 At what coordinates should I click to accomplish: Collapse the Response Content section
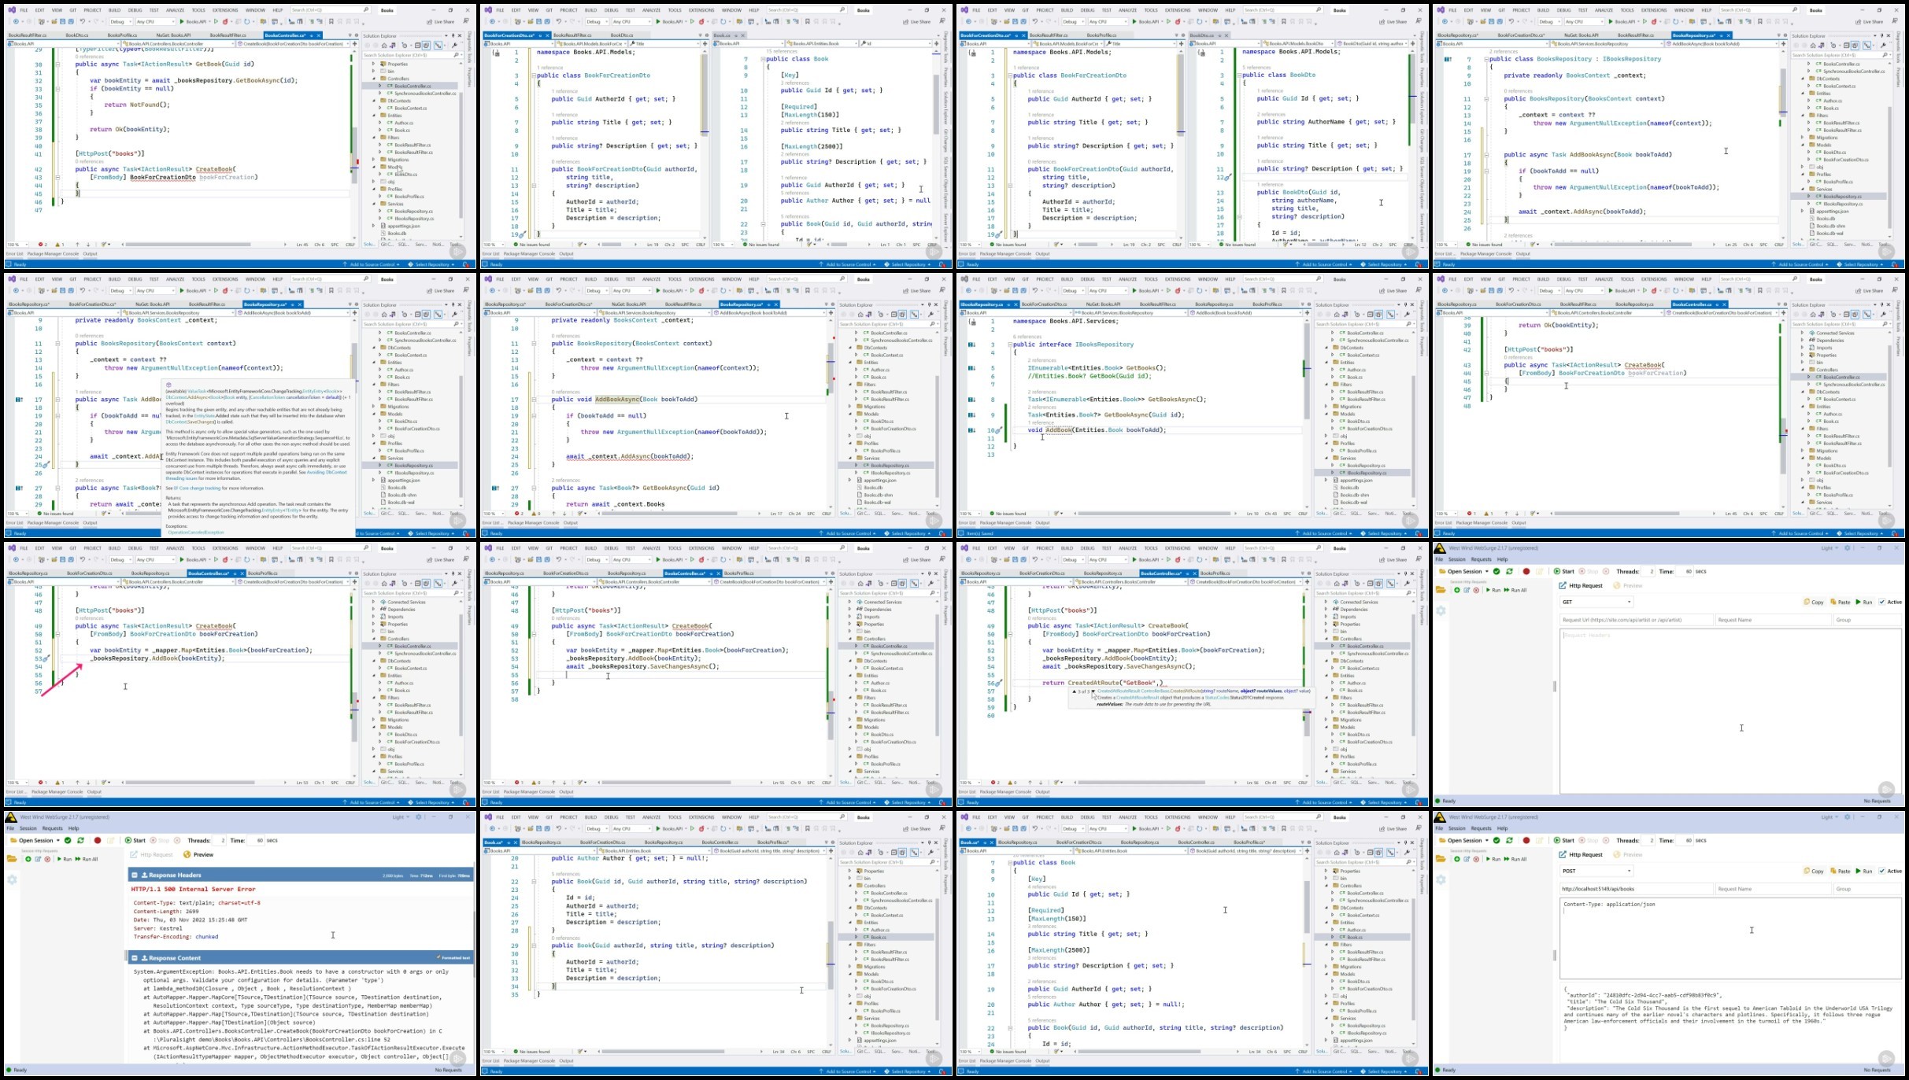tap(135, 958)
